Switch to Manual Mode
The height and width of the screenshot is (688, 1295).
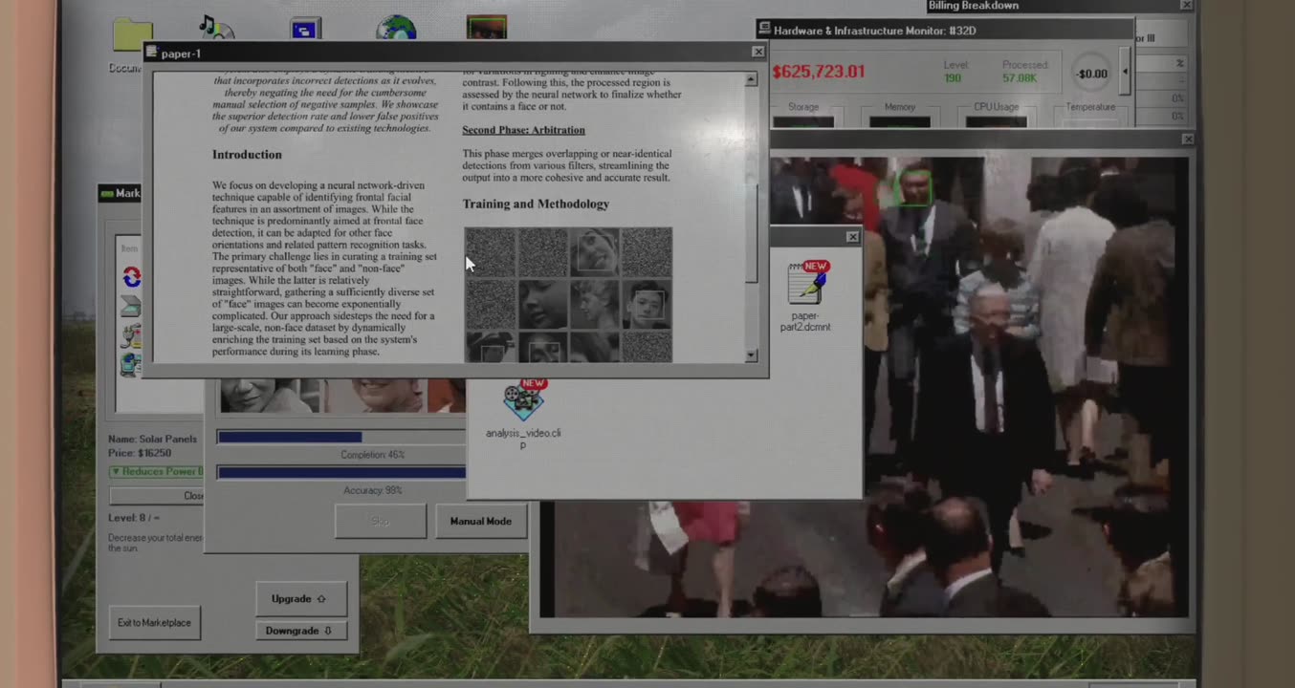coord(480,522)
